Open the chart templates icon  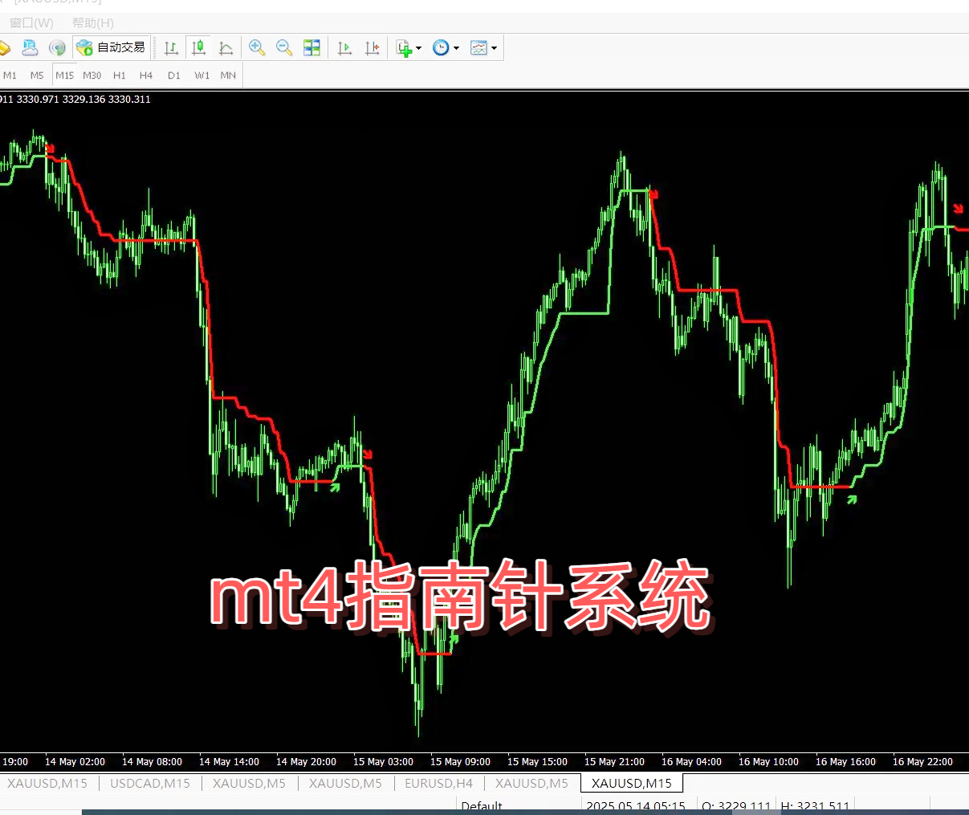(x=478, y=47)
